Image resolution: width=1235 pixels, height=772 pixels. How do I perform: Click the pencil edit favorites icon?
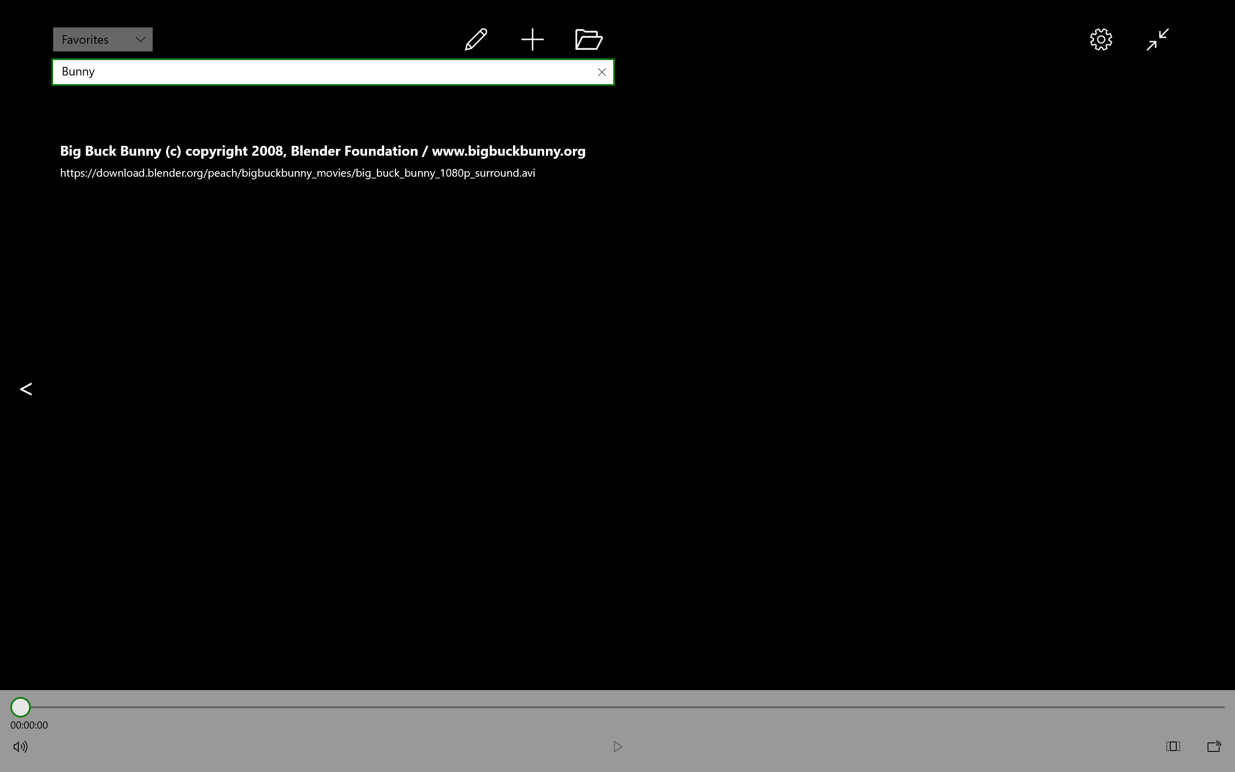click(476, 39)
